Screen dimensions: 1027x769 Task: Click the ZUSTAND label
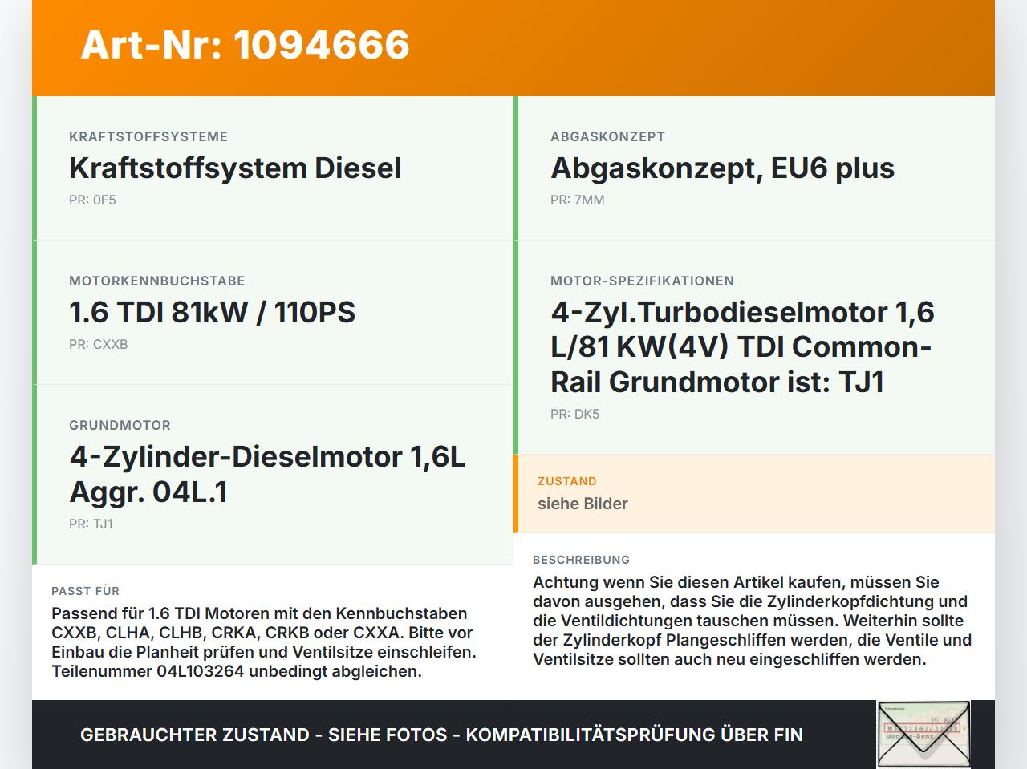[567, 481]
